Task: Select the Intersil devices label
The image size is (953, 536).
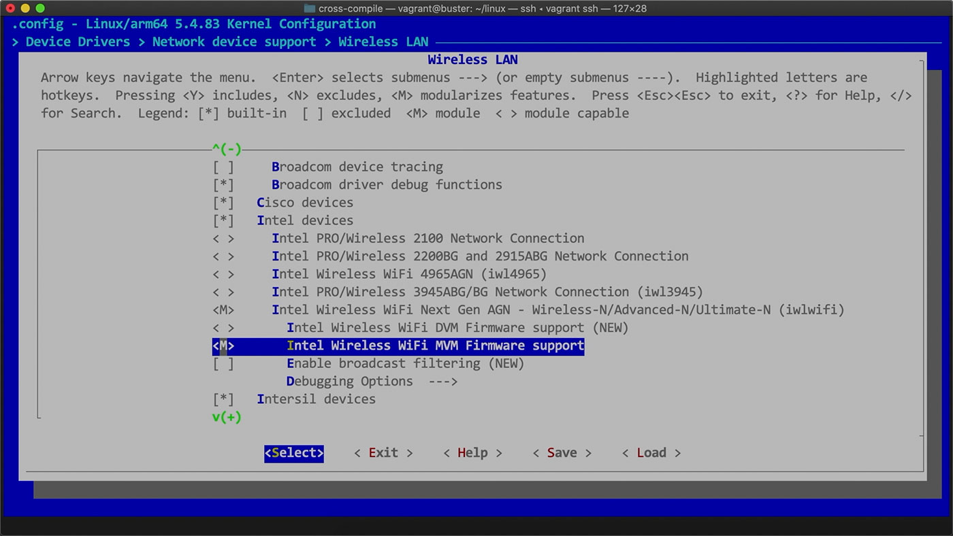Action: [316, 399]
